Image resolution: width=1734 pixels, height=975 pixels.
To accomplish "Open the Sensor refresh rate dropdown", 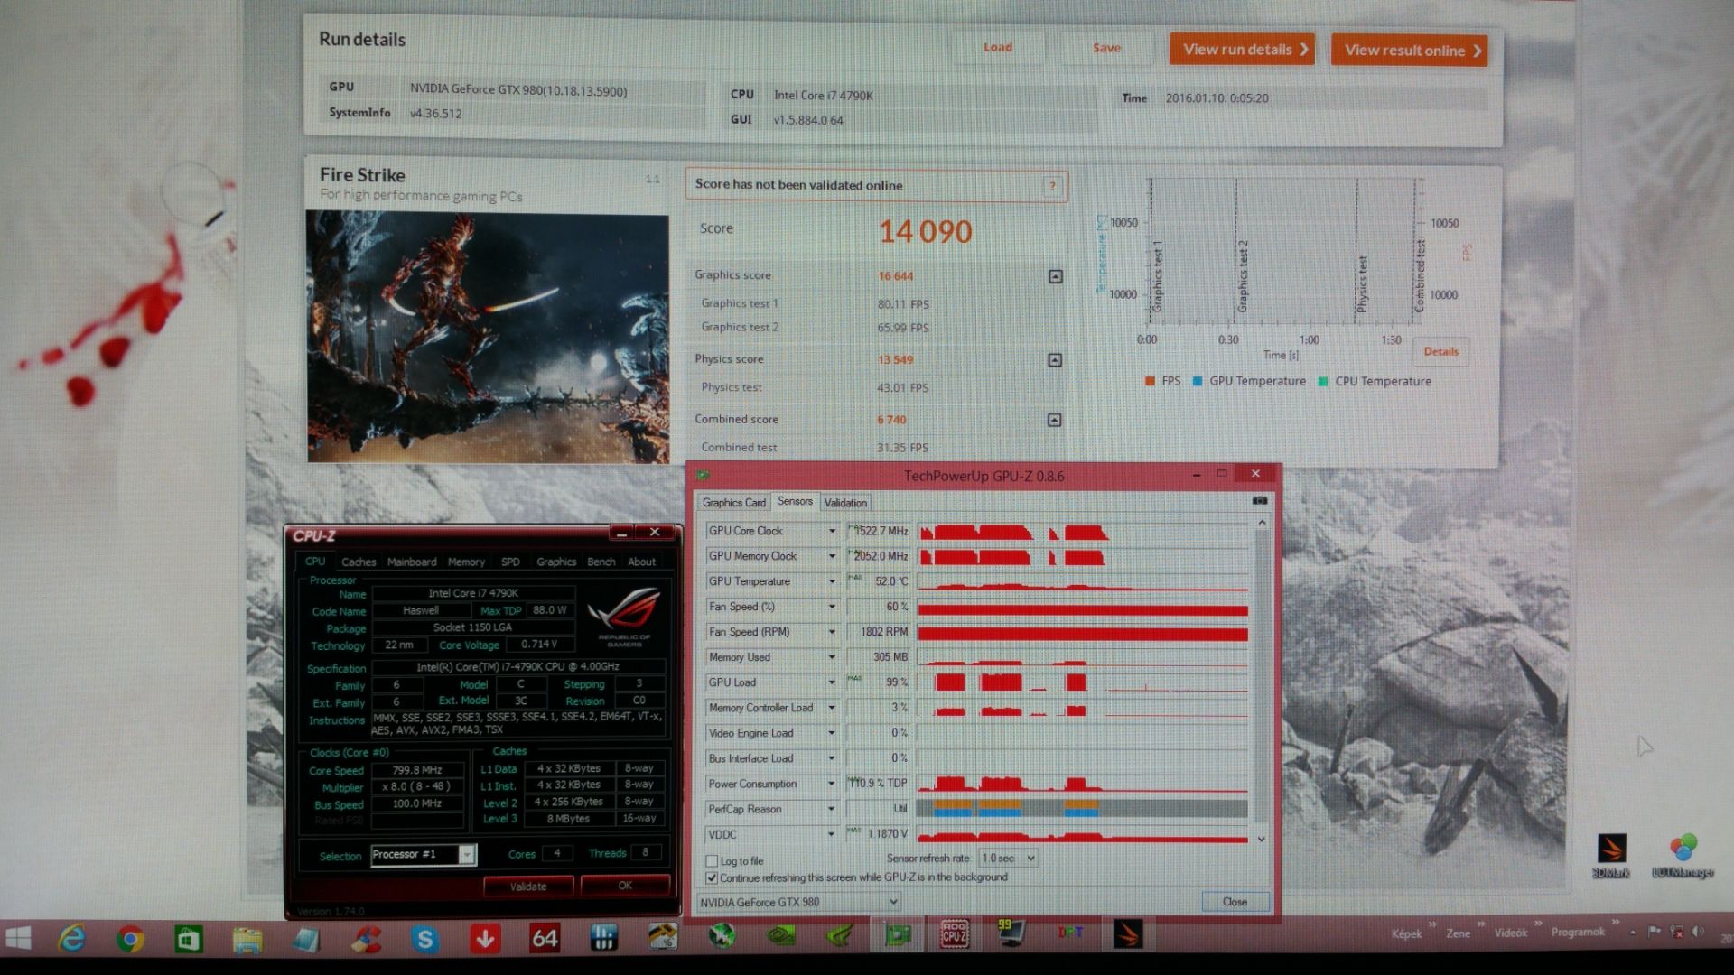I will 1008,859.
